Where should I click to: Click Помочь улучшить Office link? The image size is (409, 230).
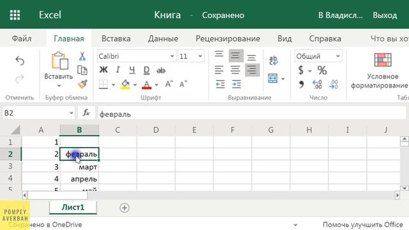pos(363,224)
